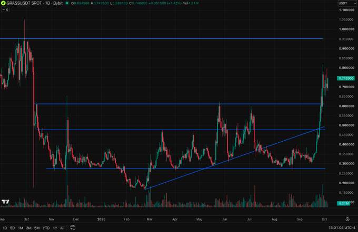
Task: Click the 15:01:04 UTC-4 timezone clock
Action: [342, 228]
